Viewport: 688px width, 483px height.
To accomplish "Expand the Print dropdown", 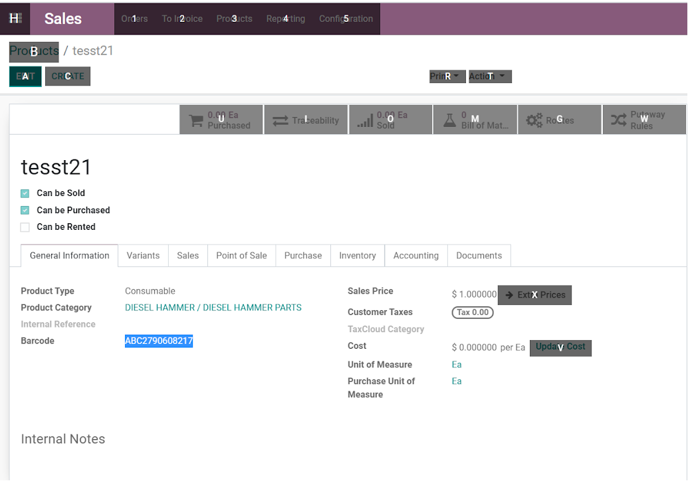I will [x=447, y=76].
